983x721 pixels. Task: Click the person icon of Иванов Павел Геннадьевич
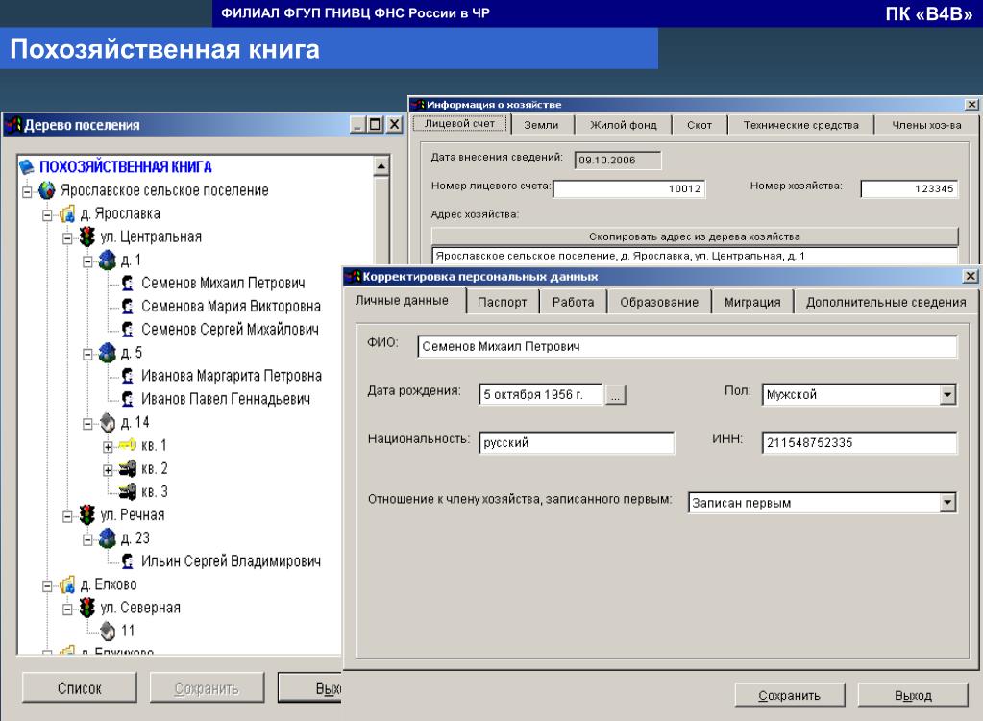click(x=127, y=399)
